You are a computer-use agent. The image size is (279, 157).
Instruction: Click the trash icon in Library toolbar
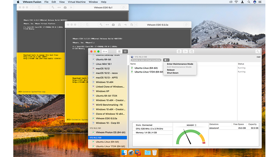(179, 51)
